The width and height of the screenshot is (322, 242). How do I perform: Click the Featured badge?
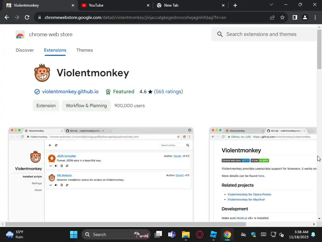tap(120, 92)
